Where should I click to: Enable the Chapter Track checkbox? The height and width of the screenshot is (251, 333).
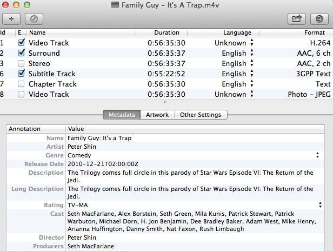click(x=21, y=84)
